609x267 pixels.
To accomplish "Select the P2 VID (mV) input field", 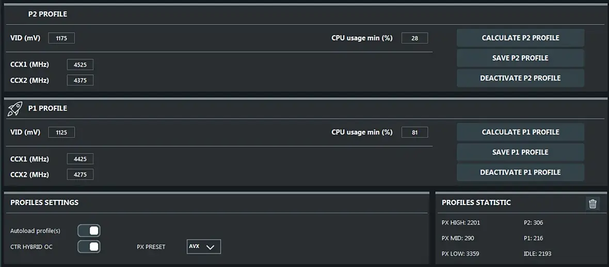I will [61, 38].
